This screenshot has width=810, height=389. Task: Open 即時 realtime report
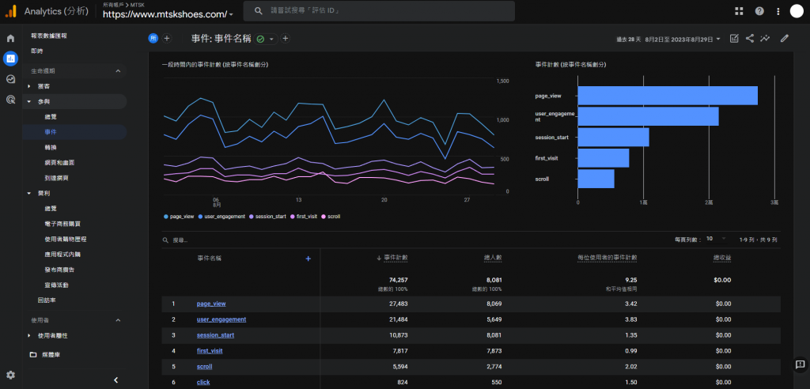(37, 51)
